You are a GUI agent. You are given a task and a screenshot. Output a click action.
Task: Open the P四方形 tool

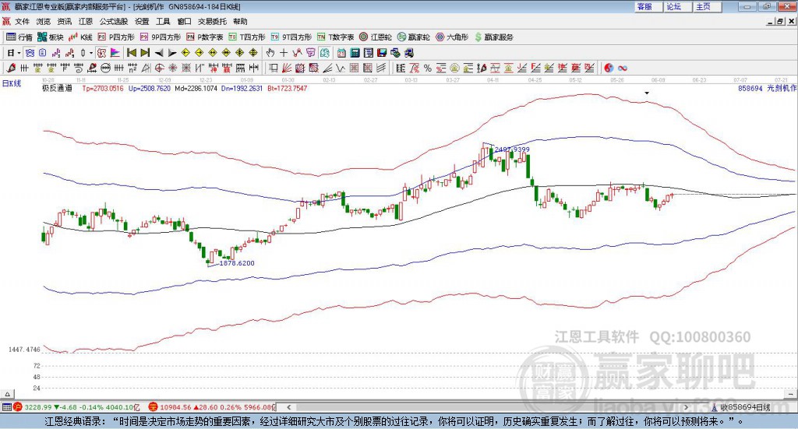[x=116, y=37]
